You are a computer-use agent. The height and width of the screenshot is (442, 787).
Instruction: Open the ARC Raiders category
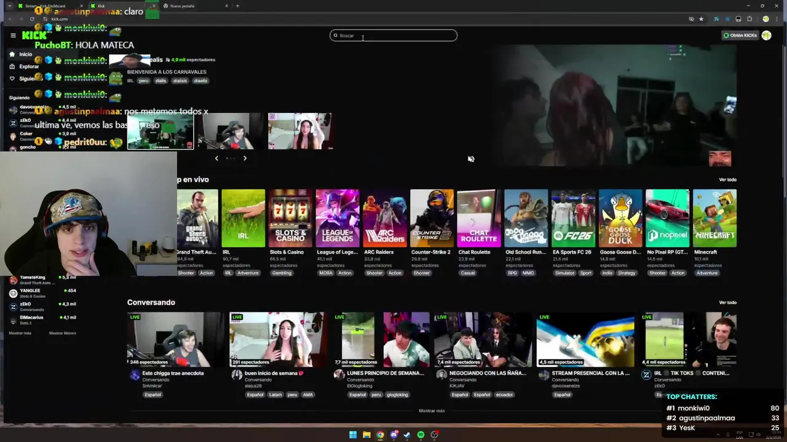pos(384,218)
